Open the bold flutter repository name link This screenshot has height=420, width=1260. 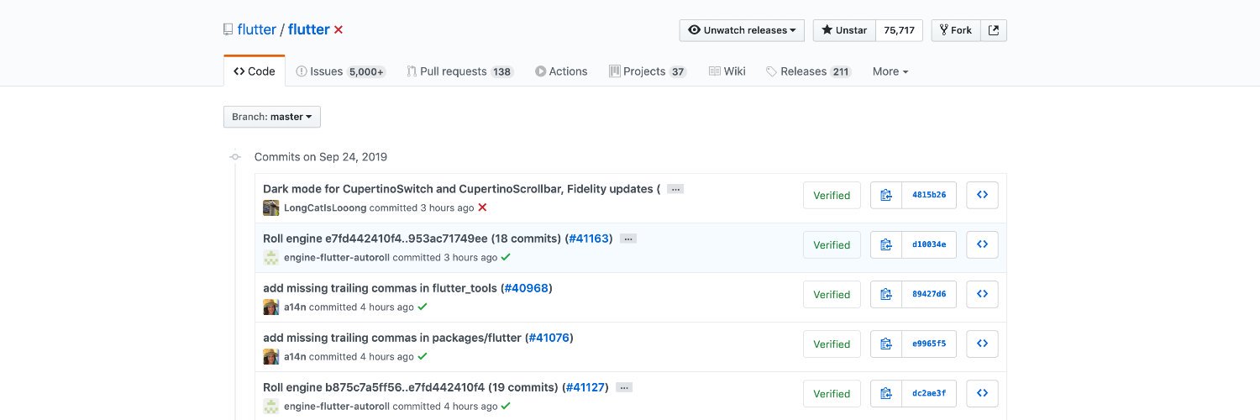(309, 29)
